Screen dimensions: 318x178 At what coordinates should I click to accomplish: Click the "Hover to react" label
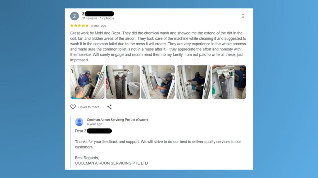point(89,107)
